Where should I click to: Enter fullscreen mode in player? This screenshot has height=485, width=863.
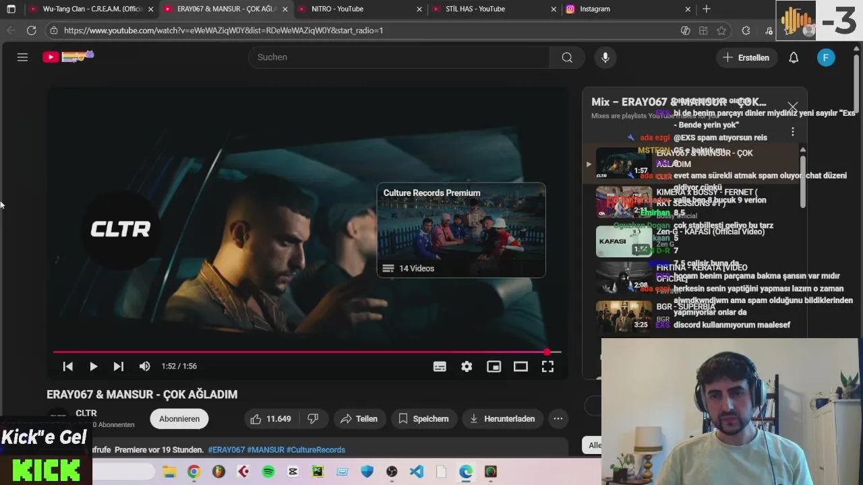click(x=547, y=366)
